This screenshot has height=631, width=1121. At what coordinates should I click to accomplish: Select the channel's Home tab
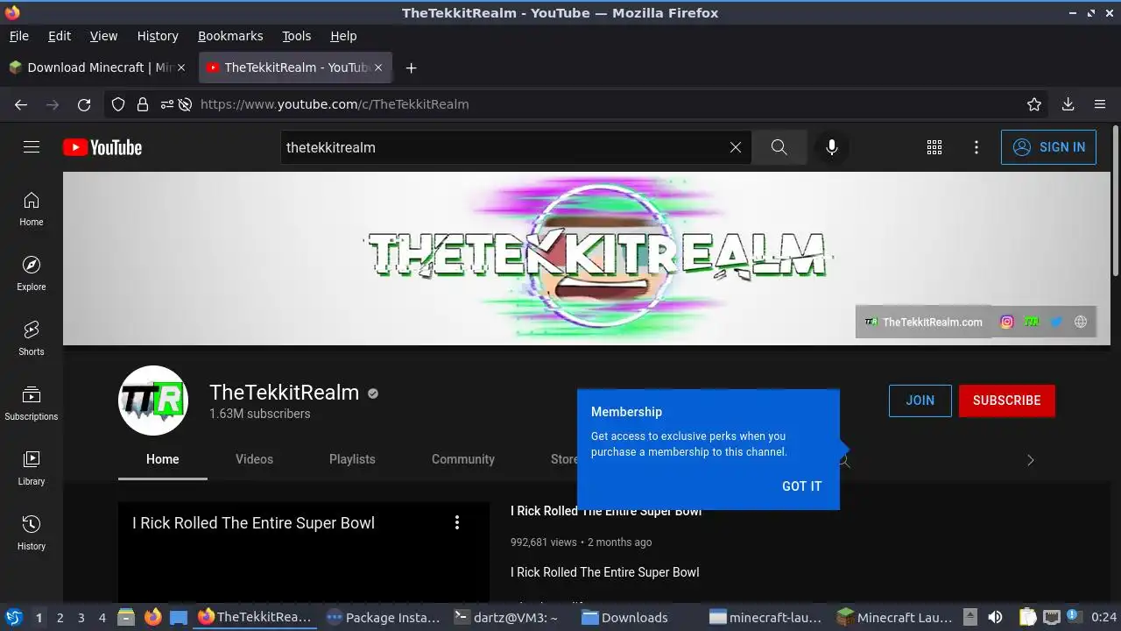click(162, 459)
